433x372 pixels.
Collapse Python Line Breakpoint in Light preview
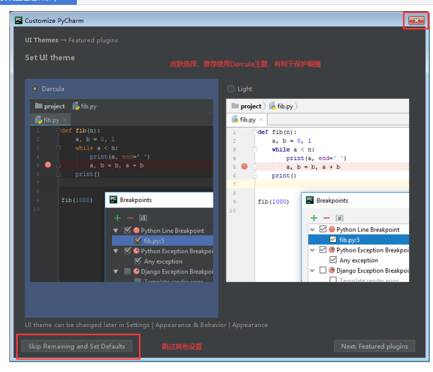312,229
